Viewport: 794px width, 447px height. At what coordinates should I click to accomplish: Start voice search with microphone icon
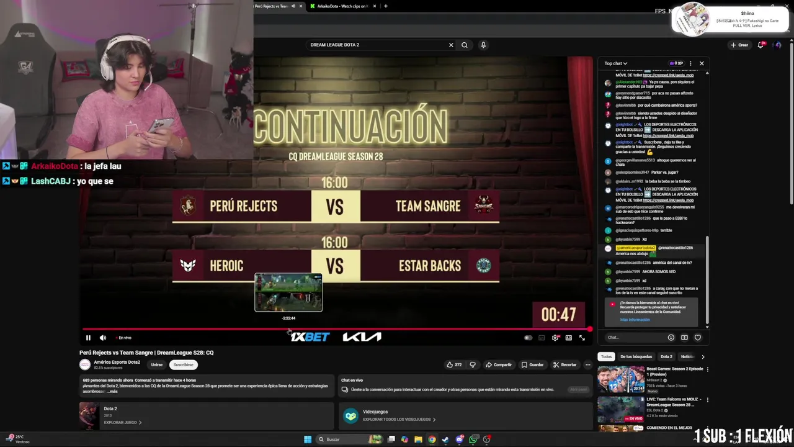pyautogui.click(x=483, y=45)
